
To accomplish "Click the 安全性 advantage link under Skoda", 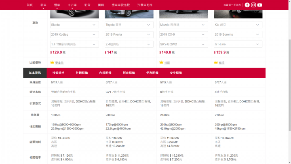I will coord(59,63).
